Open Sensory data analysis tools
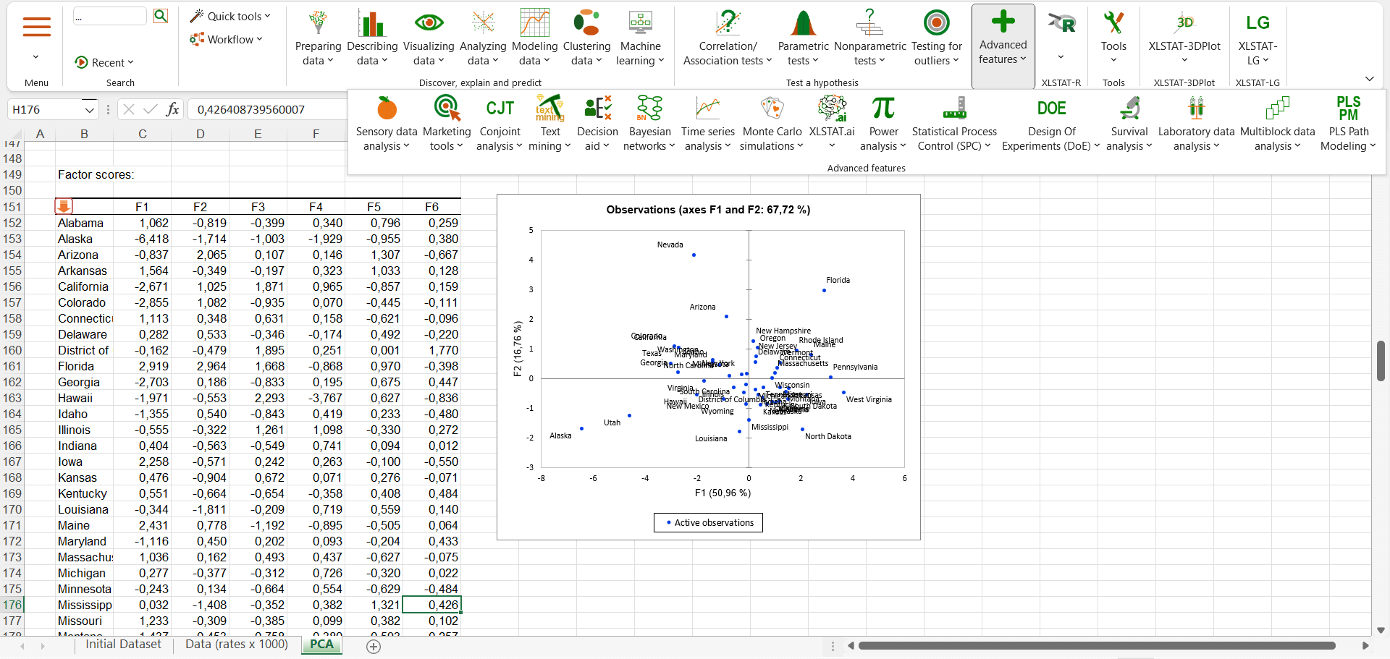 (x=387, y=124)
